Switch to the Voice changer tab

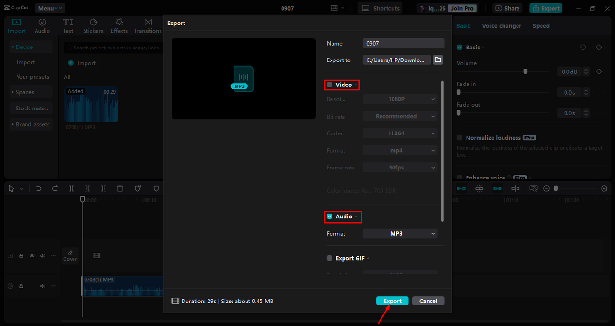click(x=502, y=26)
